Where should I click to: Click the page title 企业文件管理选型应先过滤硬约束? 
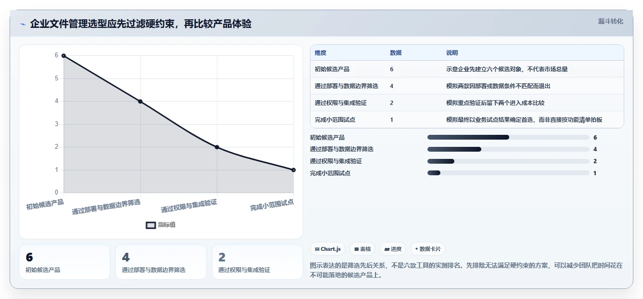point(141,24)
